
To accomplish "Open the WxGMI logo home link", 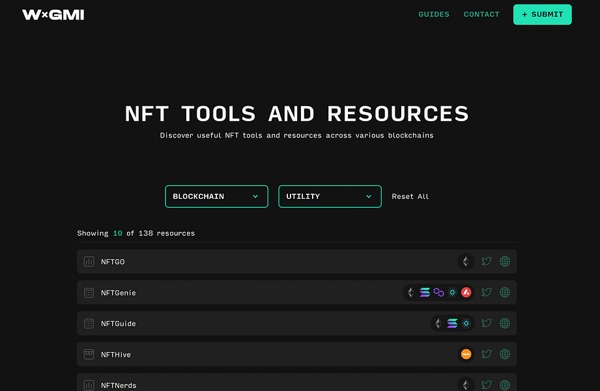I will [53, 14].
